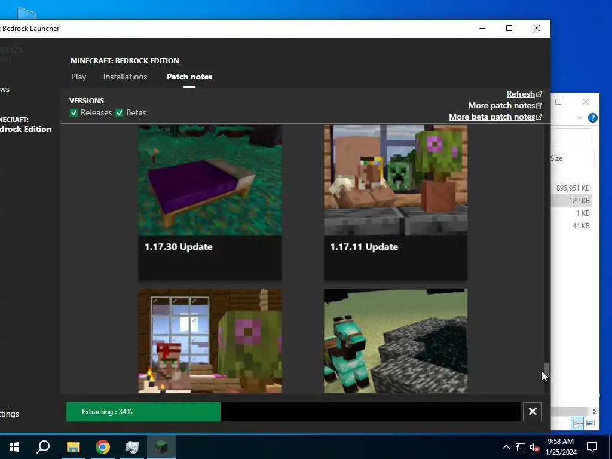Open the 1.17.30 Update bed thumbnail
The height and width of the screenshot is (459, 612).
pyautogui.click(x=210, y=180)
